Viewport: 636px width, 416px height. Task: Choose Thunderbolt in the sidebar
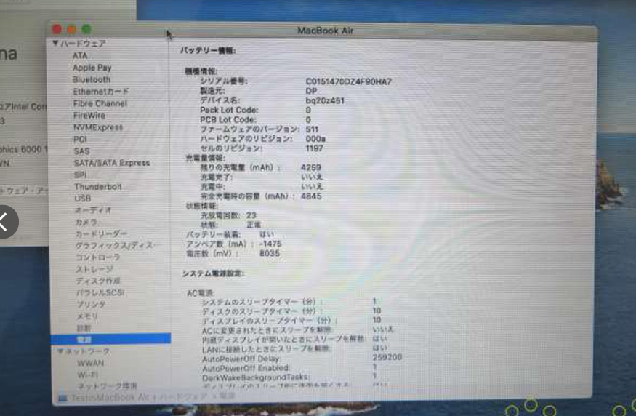pos(98,187)
